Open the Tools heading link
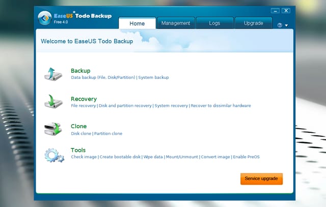Viewport: 326px width, 207px height. (x=78, y=150)
